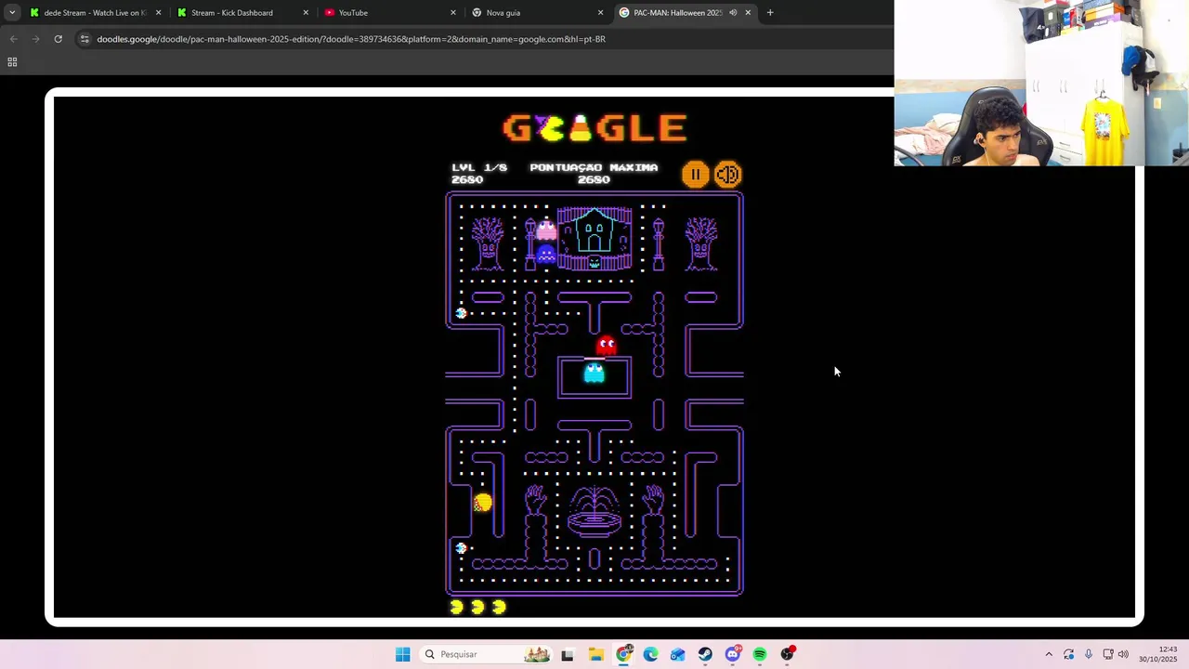
Task: Open the Windows Start menu
Action: 402,654
